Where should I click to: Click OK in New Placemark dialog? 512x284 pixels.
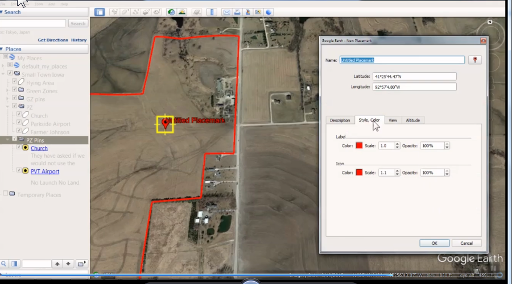pos(434,243)
